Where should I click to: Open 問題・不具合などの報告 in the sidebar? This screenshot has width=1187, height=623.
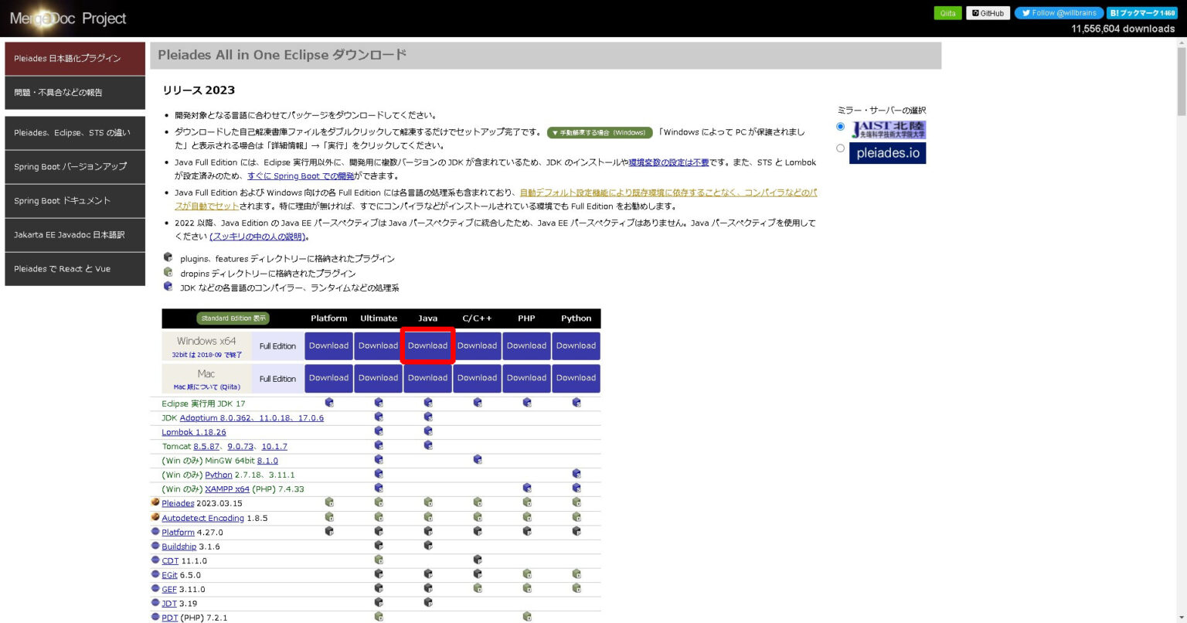(x=75, y=92)
